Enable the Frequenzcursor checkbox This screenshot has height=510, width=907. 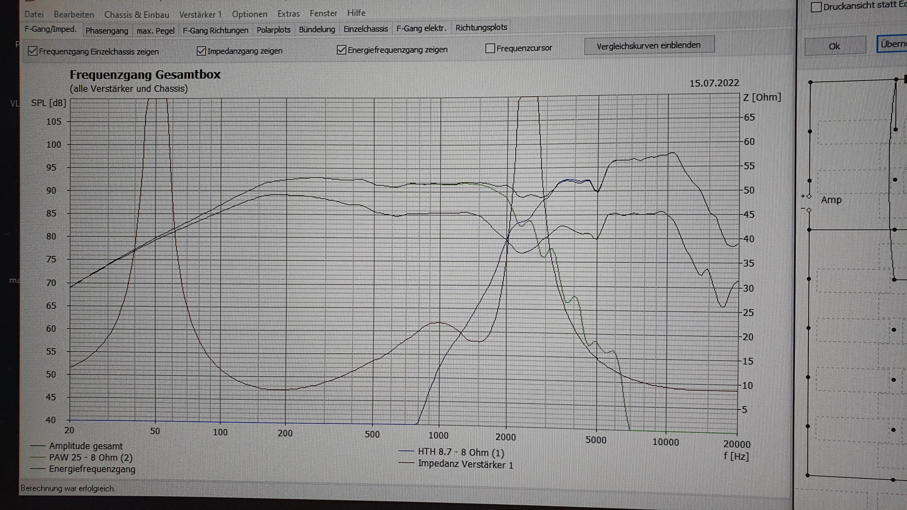(x=490, y=48)
